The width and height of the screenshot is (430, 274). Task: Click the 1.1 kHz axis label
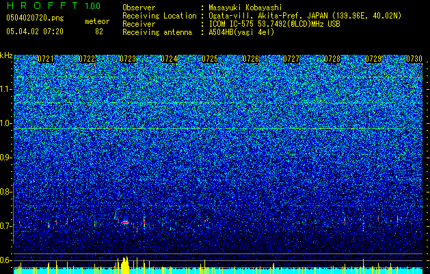coord(6,90)
